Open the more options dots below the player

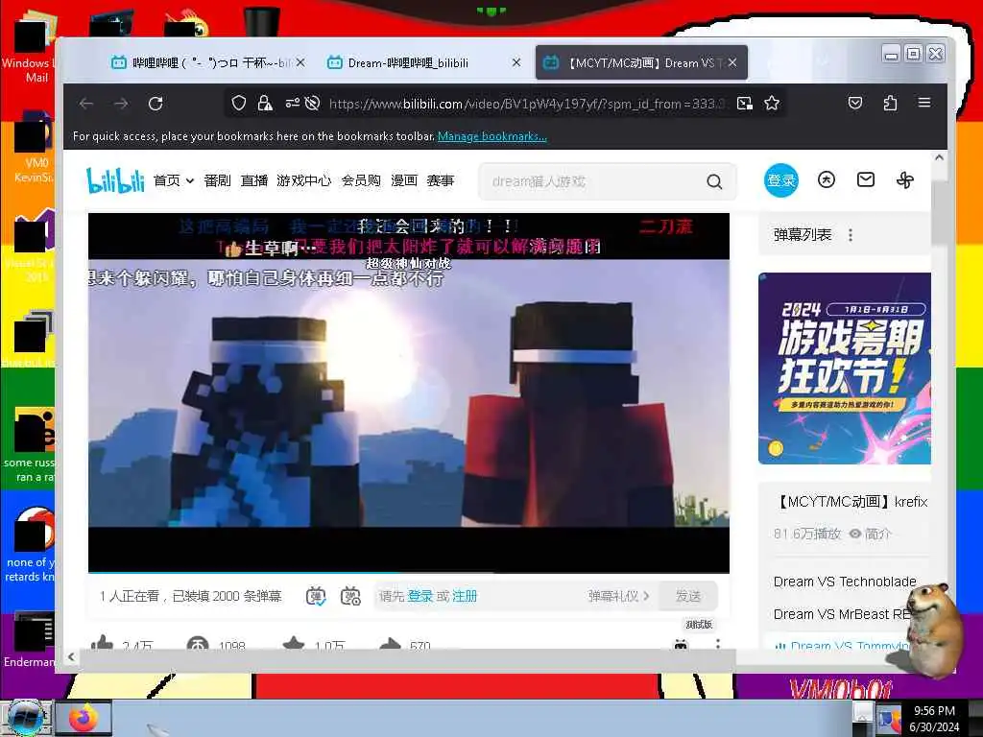click(718, 644)
